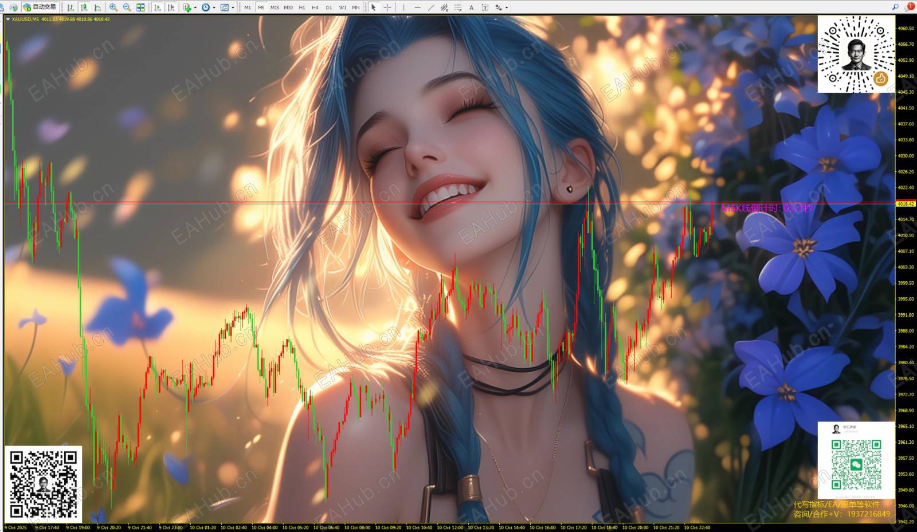This screenshot has height=532, width=917.
Task: Click the green WeChat QR code card
Action: pos(856,460)
